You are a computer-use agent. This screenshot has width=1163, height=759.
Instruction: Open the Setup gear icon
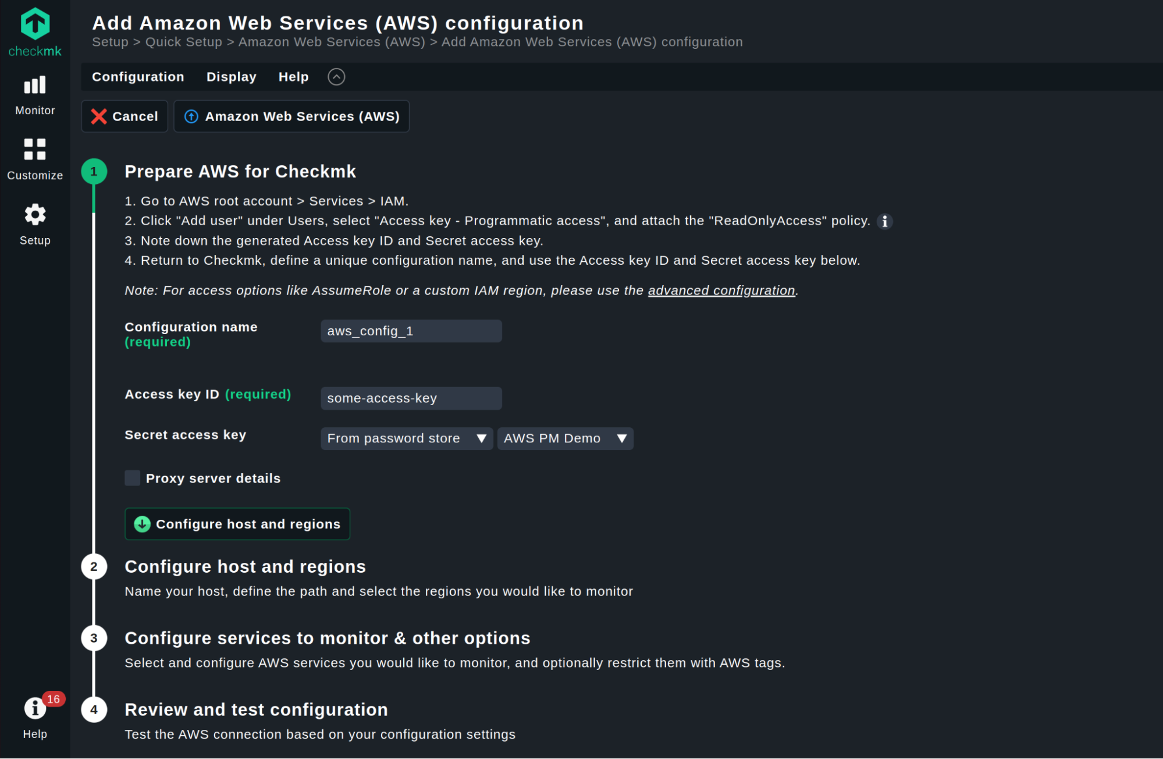pyautogui.click(x=35, y=215)
